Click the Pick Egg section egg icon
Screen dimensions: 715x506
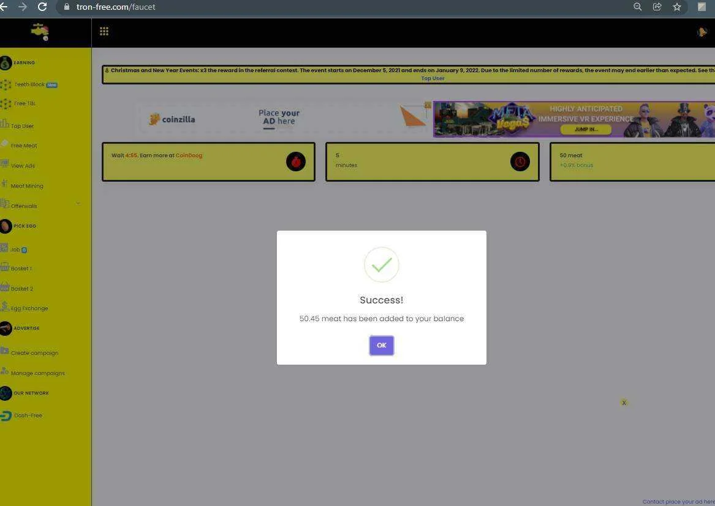6,226
